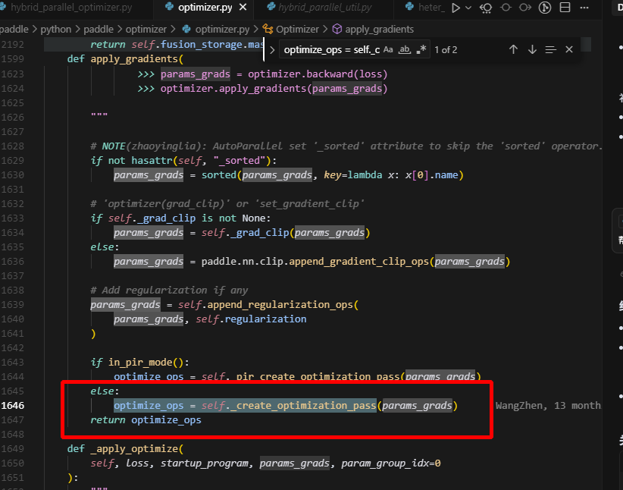This screenshot has height=490, width=623.
Task: Open the editor more actions menu
Action: 585,8
